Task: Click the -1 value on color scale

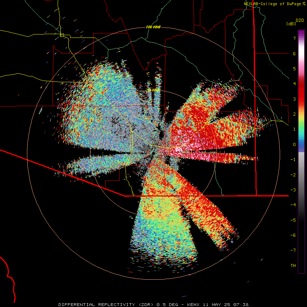Action: (x=293, y=160)
